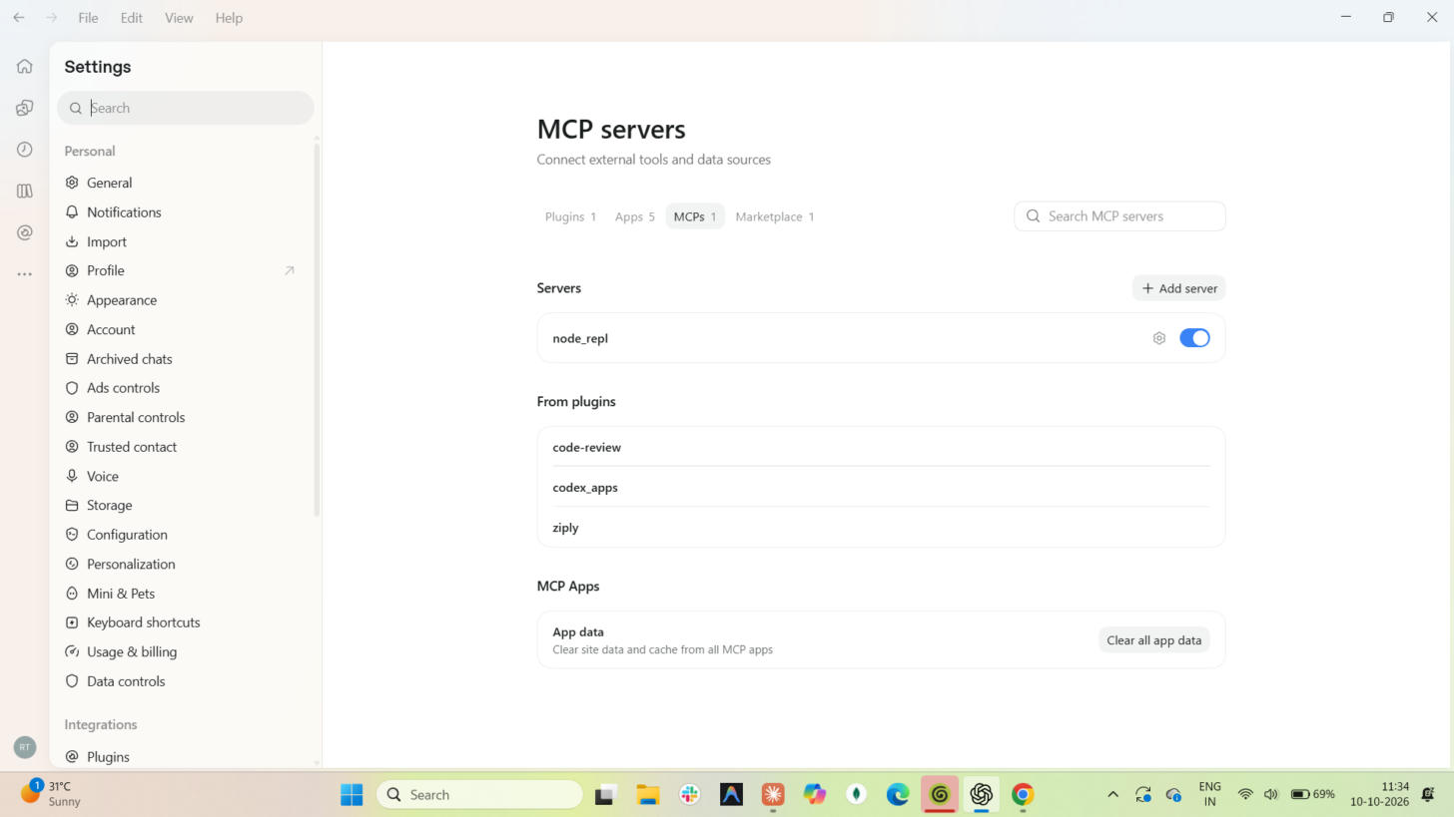The image size is (1454, 817).
Task: Open node_repl server settings gear
Action: point(1158,338)
